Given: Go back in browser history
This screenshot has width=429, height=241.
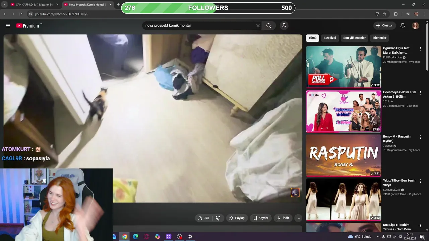Looking at the screenshot, I should (x=5, y=14).
